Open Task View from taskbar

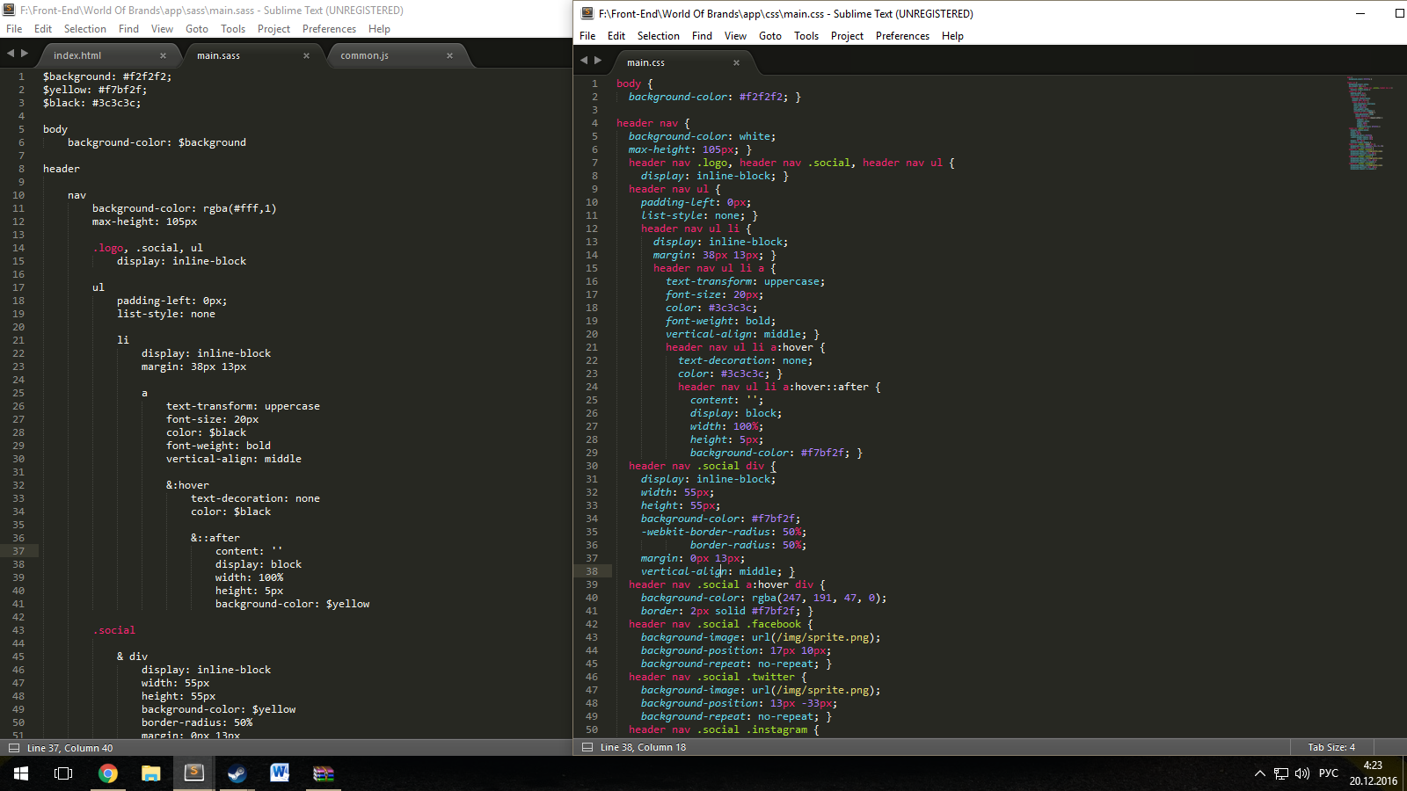click(63, 773)
